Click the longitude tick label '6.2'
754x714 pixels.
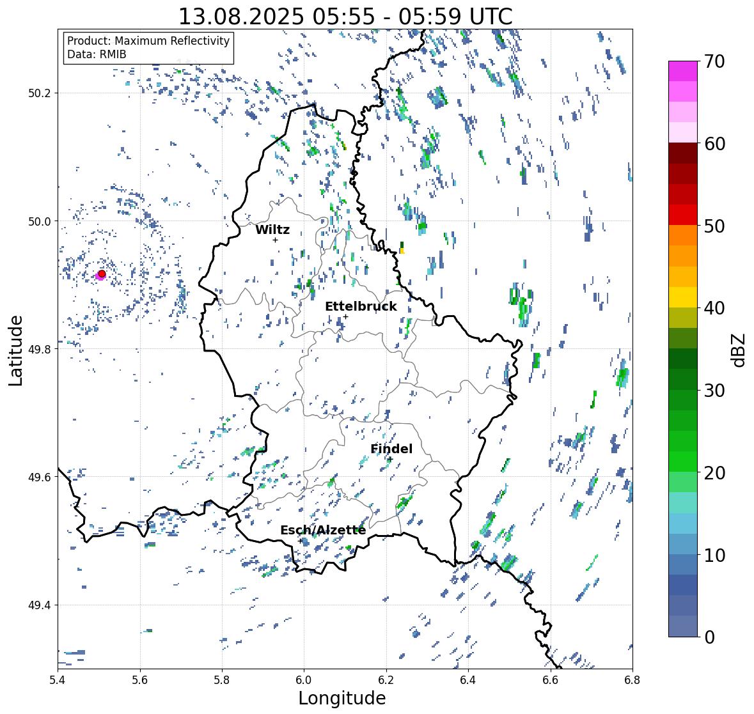pos(386,680)
